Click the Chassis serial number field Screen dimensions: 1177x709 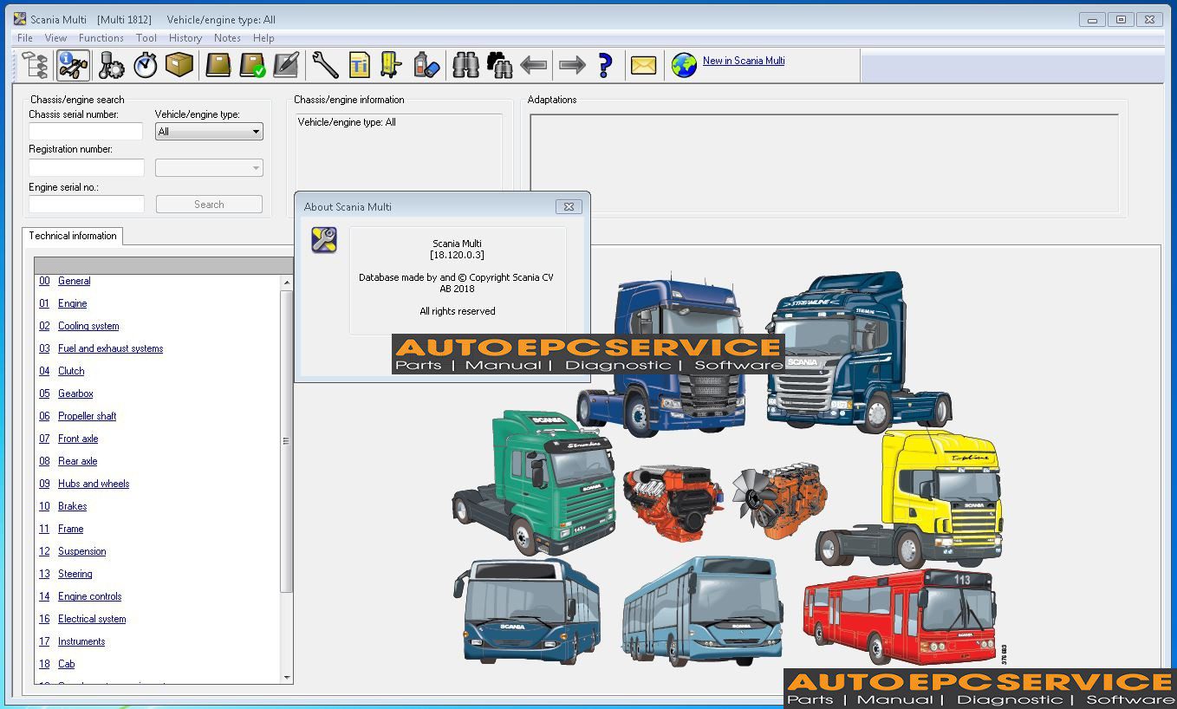tap(86, 132)
